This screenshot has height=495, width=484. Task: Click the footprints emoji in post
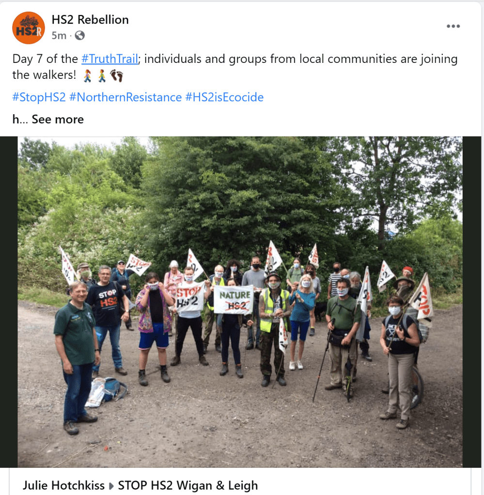coord(117,76)
